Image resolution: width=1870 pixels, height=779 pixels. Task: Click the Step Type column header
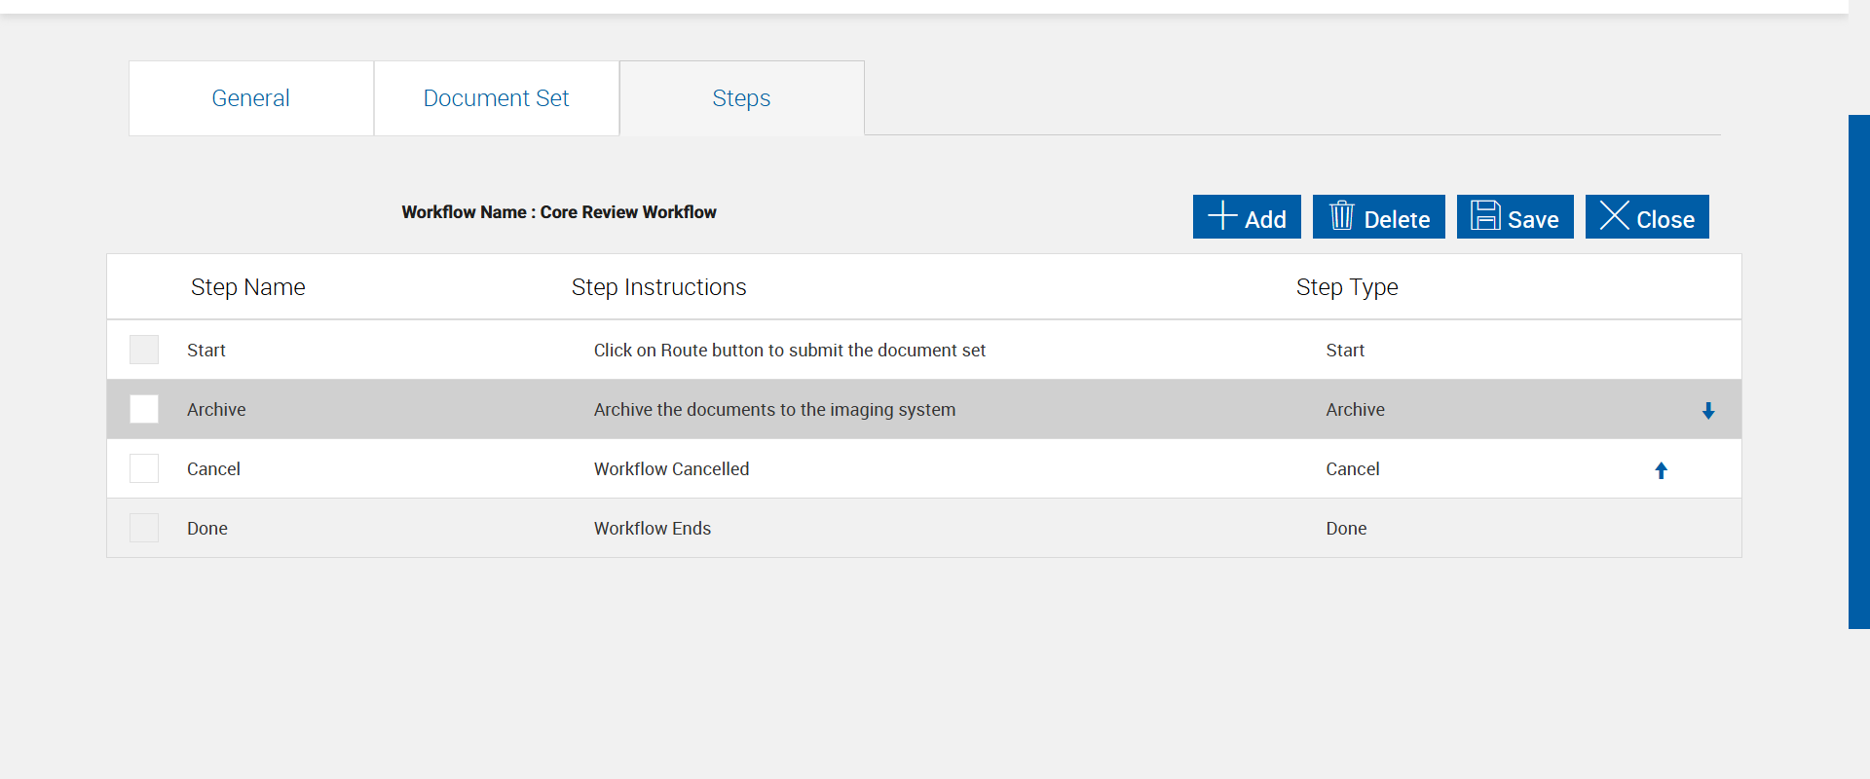[x=1346, y=287]
